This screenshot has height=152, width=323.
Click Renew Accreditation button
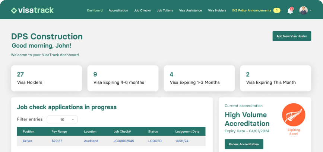(x=244, y=144)
